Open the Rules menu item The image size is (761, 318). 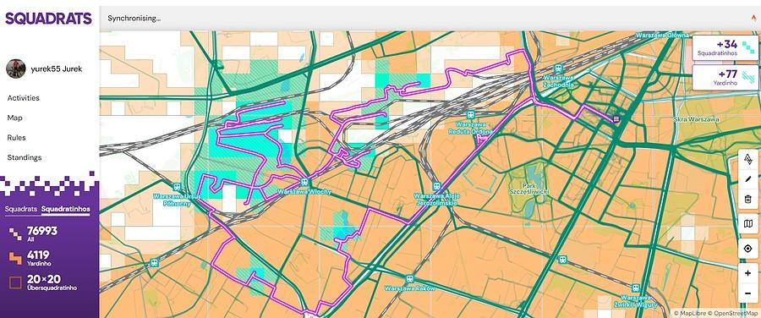tap(17, 137)
